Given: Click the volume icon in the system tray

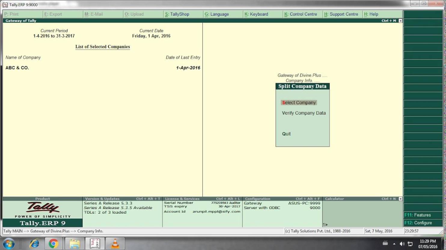Looking at the screenshot, I should coord(402,244).
